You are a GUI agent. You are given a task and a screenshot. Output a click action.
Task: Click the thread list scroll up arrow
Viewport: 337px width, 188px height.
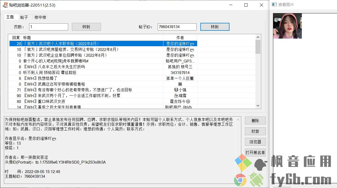coord(258,37)
